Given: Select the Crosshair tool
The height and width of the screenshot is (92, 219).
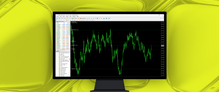Looking at the screenshot, I should tap(59, 20).
